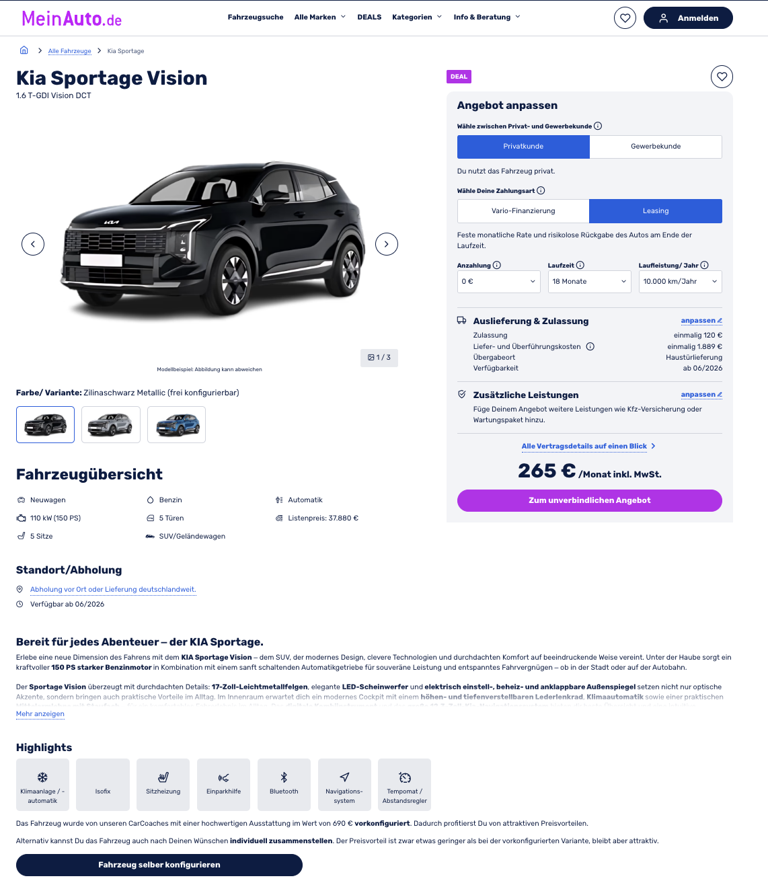This screenshot has width=768, height=893.
Task: Open info icon beside Liefer- und Überführungskosten
Action: click(x=590, y=347)
